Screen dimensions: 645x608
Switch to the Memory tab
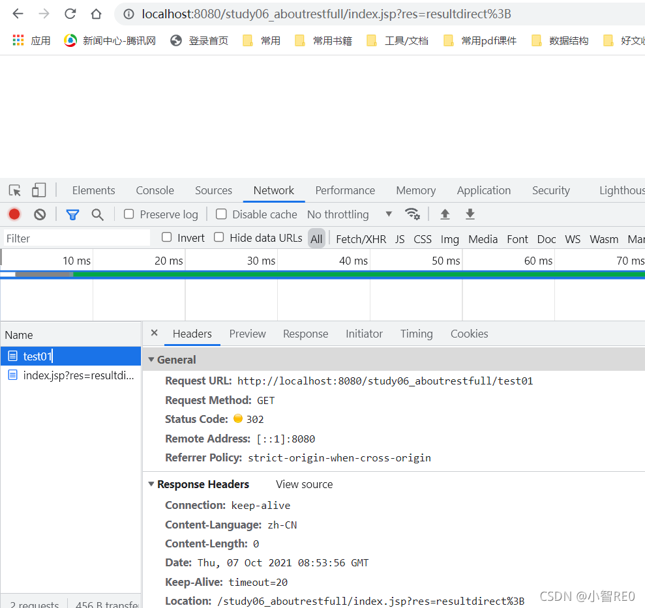pyautogui.click(x=416, y=190)
